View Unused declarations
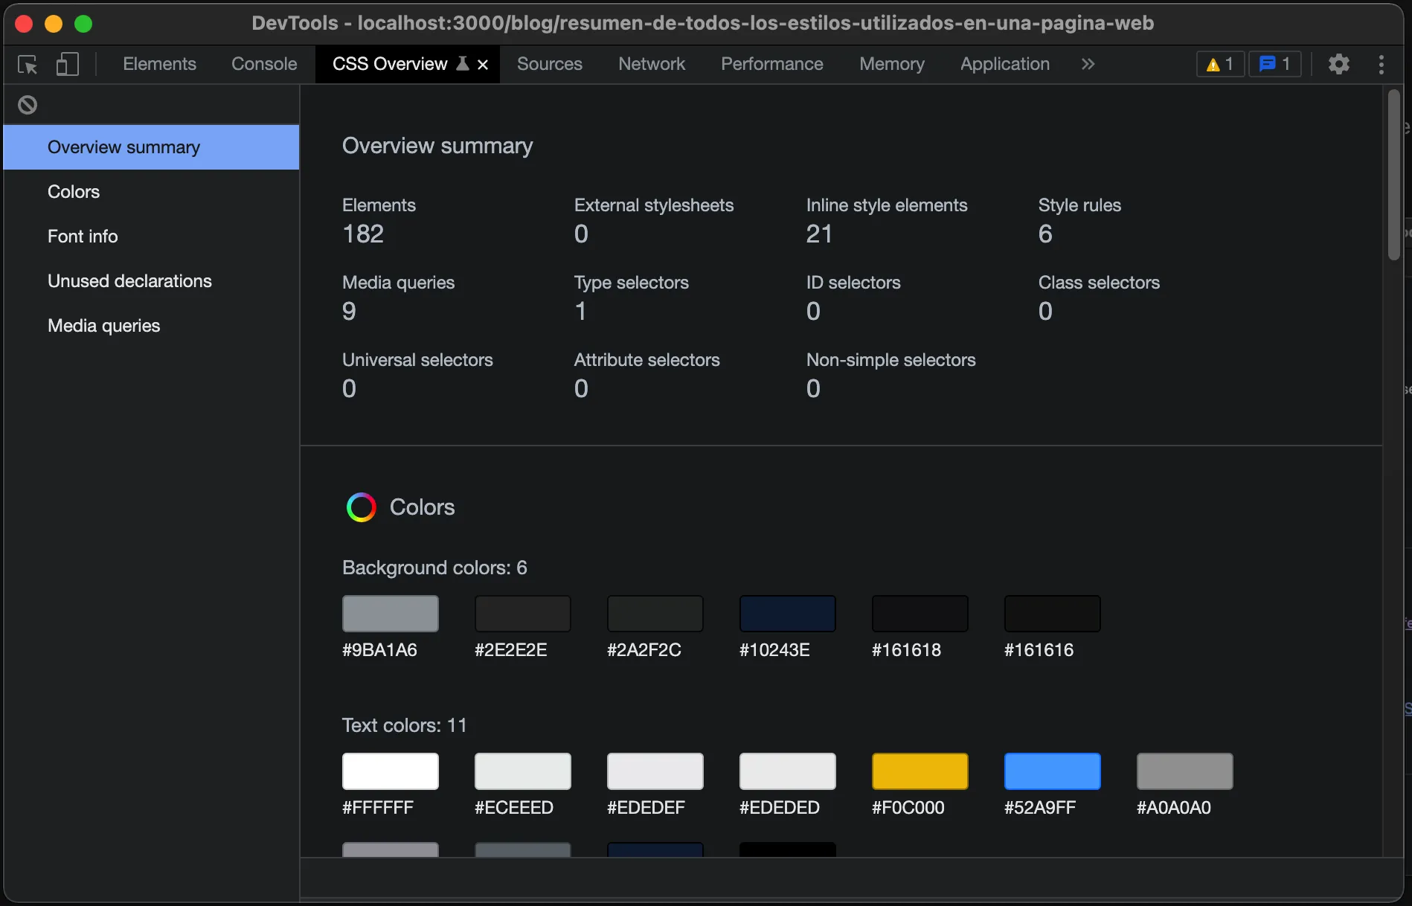This screenshot has width=1412, height=906. pyautogui.click(x=129, y=280)
